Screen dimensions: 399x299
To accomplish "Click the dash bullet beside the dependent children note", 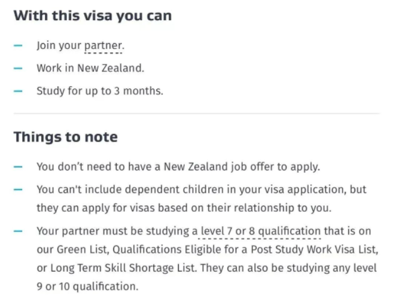I will [18, 189].
